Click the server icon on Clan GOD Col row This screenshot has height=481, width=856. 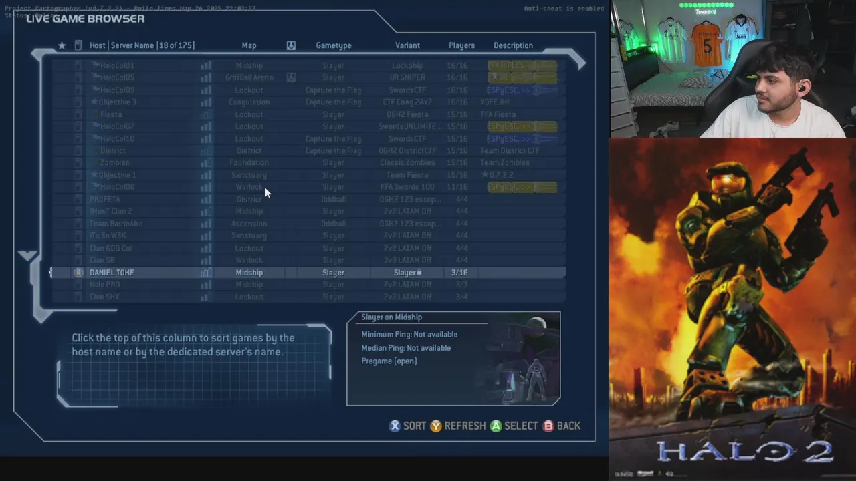[78, 248]
